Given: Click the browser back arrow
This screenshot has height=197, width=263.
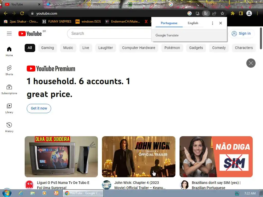Looking at the screenshot, I should (6, 13).
